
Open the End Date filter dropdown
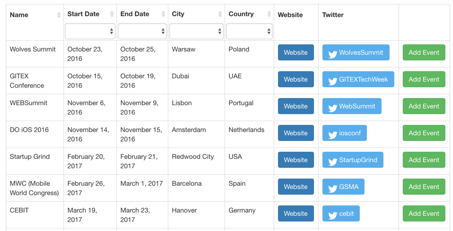pos(142,31)
